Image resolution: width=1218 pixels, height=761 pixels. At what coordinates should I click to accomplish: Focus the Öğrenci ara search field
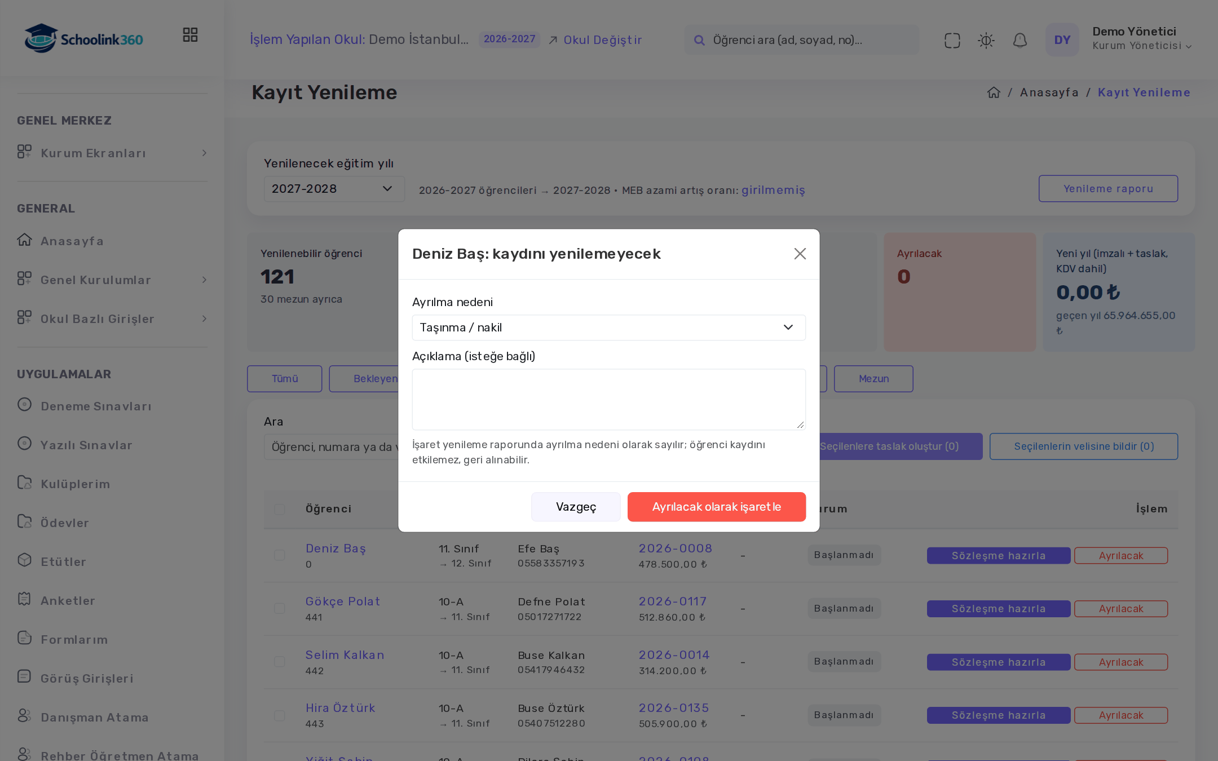[x=801, y=40]
